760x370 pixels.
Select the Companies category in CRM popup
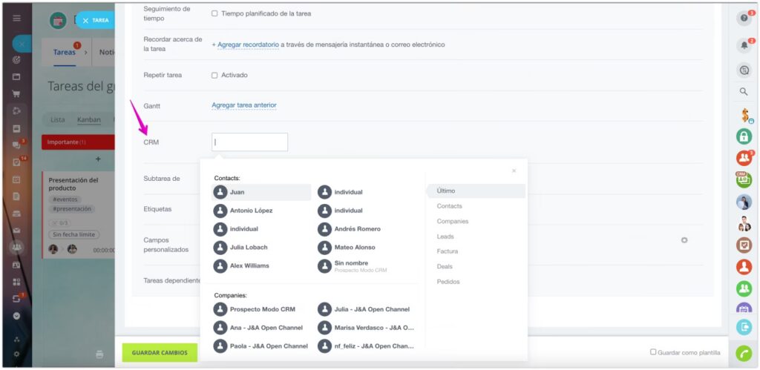click(452, 221)
